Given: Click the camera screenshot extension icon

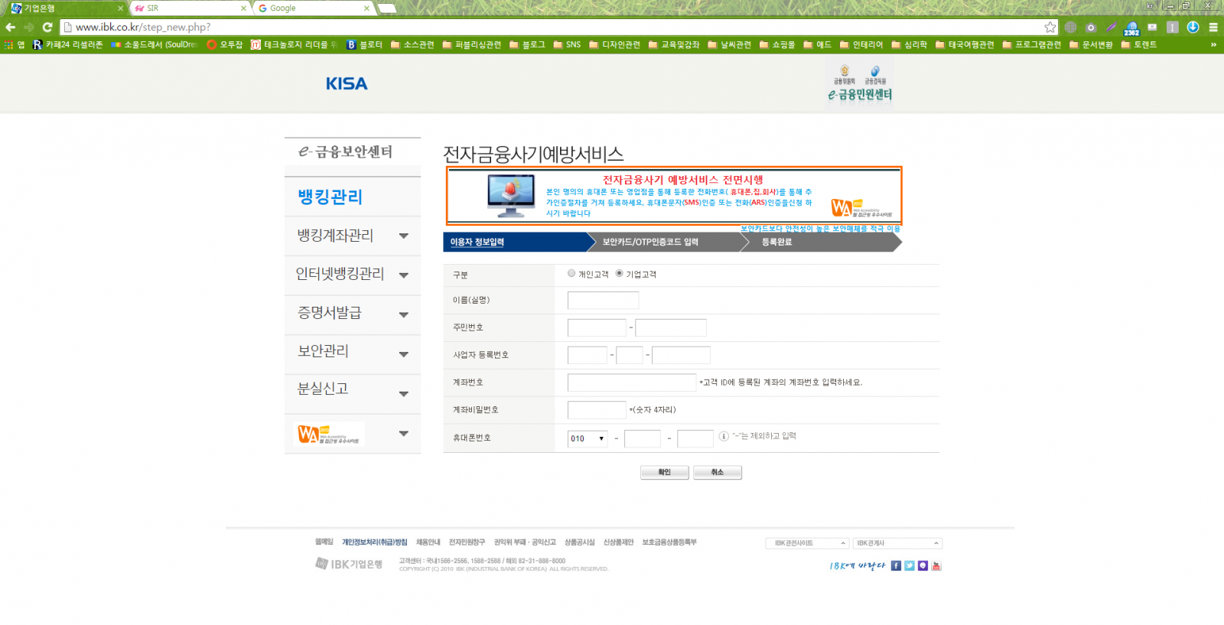Looking at the screenshot, I should point(1091,28).
